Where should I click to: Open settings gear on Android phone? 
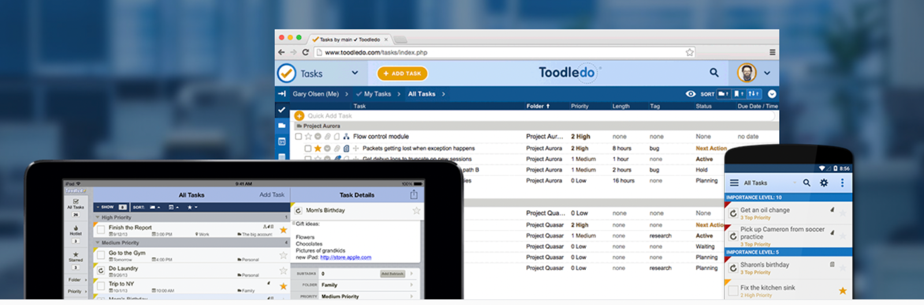tap(824, 183)
